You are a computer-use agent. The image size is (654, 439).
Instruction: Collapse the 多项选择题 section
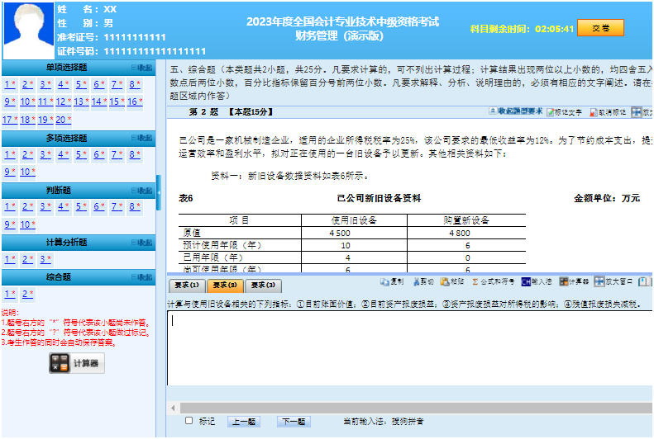click(x=142, y=138)
